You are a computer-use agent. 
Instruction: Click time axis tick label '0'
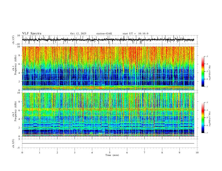click(x=22, y=153)
